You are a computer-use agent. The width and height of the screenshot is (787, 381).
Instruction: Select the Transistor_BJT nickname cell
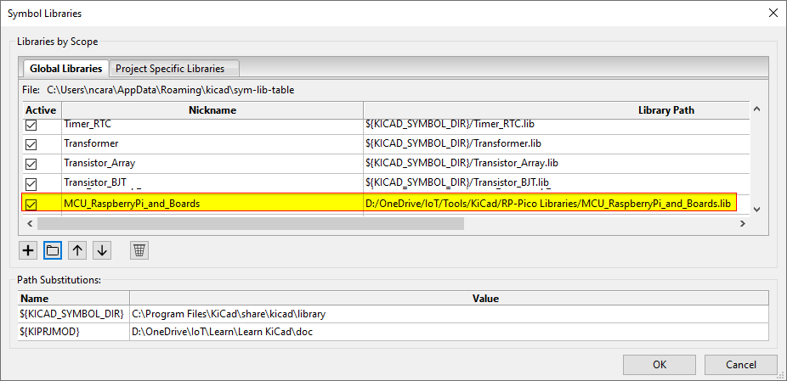tap(212, 183)
